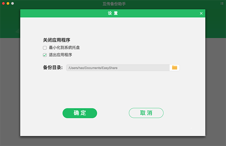Select the 关闭应用程序 heading text
This screenshot has width=226, height=146.
(56, 40)
